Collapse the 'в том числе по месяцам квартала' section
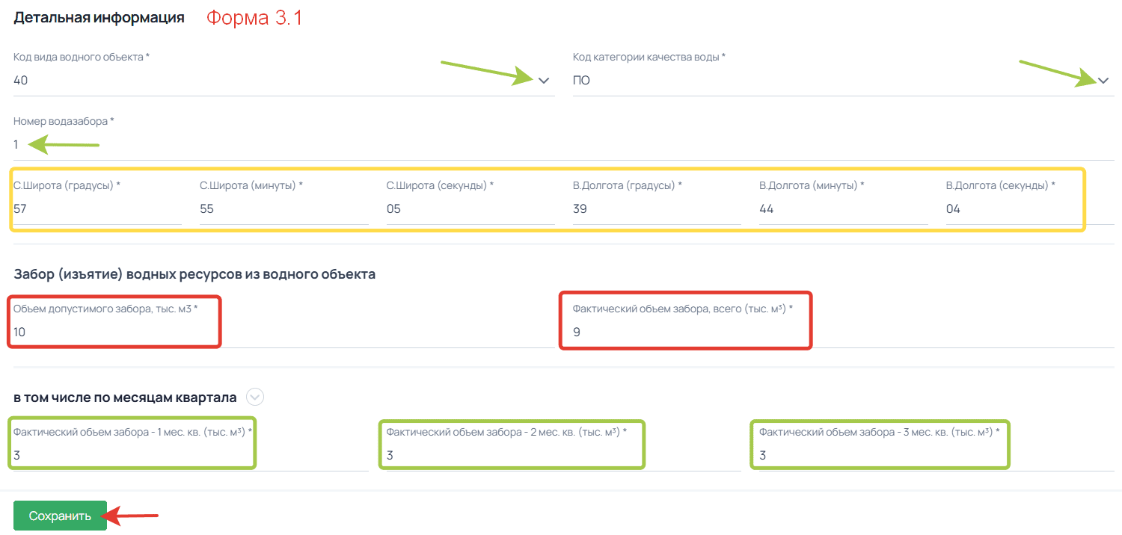 [x=255, y=398]
